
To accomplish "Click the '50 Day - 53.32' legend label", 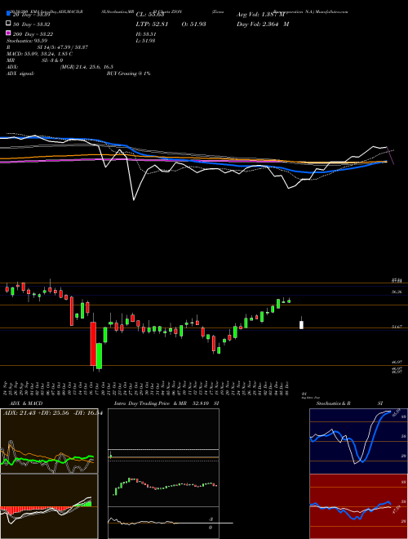I will [31, 24].
